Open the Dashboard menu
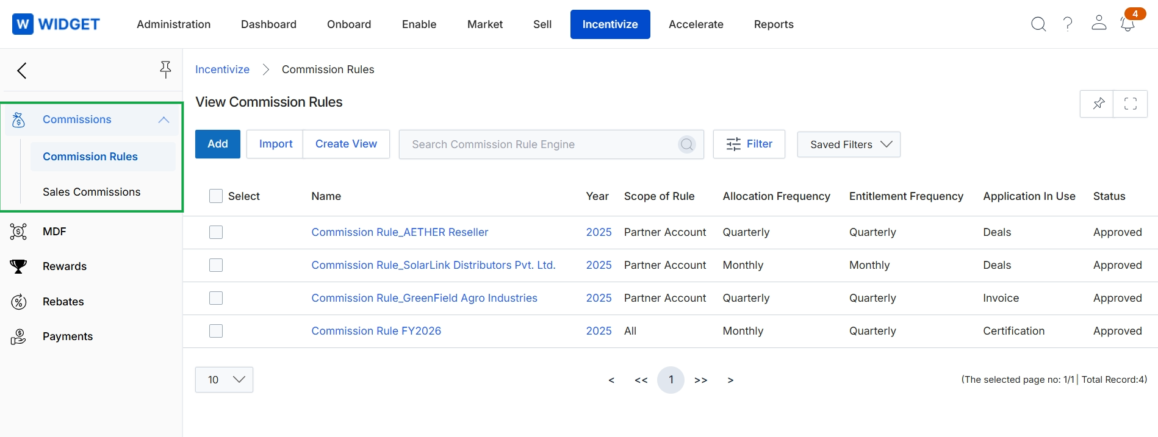The width and height of the screenshot is (1158, 437). click(268, 24)
